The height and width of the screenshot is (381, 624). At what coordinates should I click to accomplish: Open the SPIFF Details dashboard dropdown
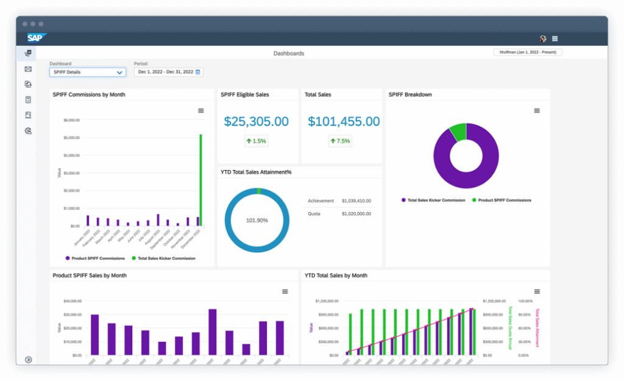87,72
